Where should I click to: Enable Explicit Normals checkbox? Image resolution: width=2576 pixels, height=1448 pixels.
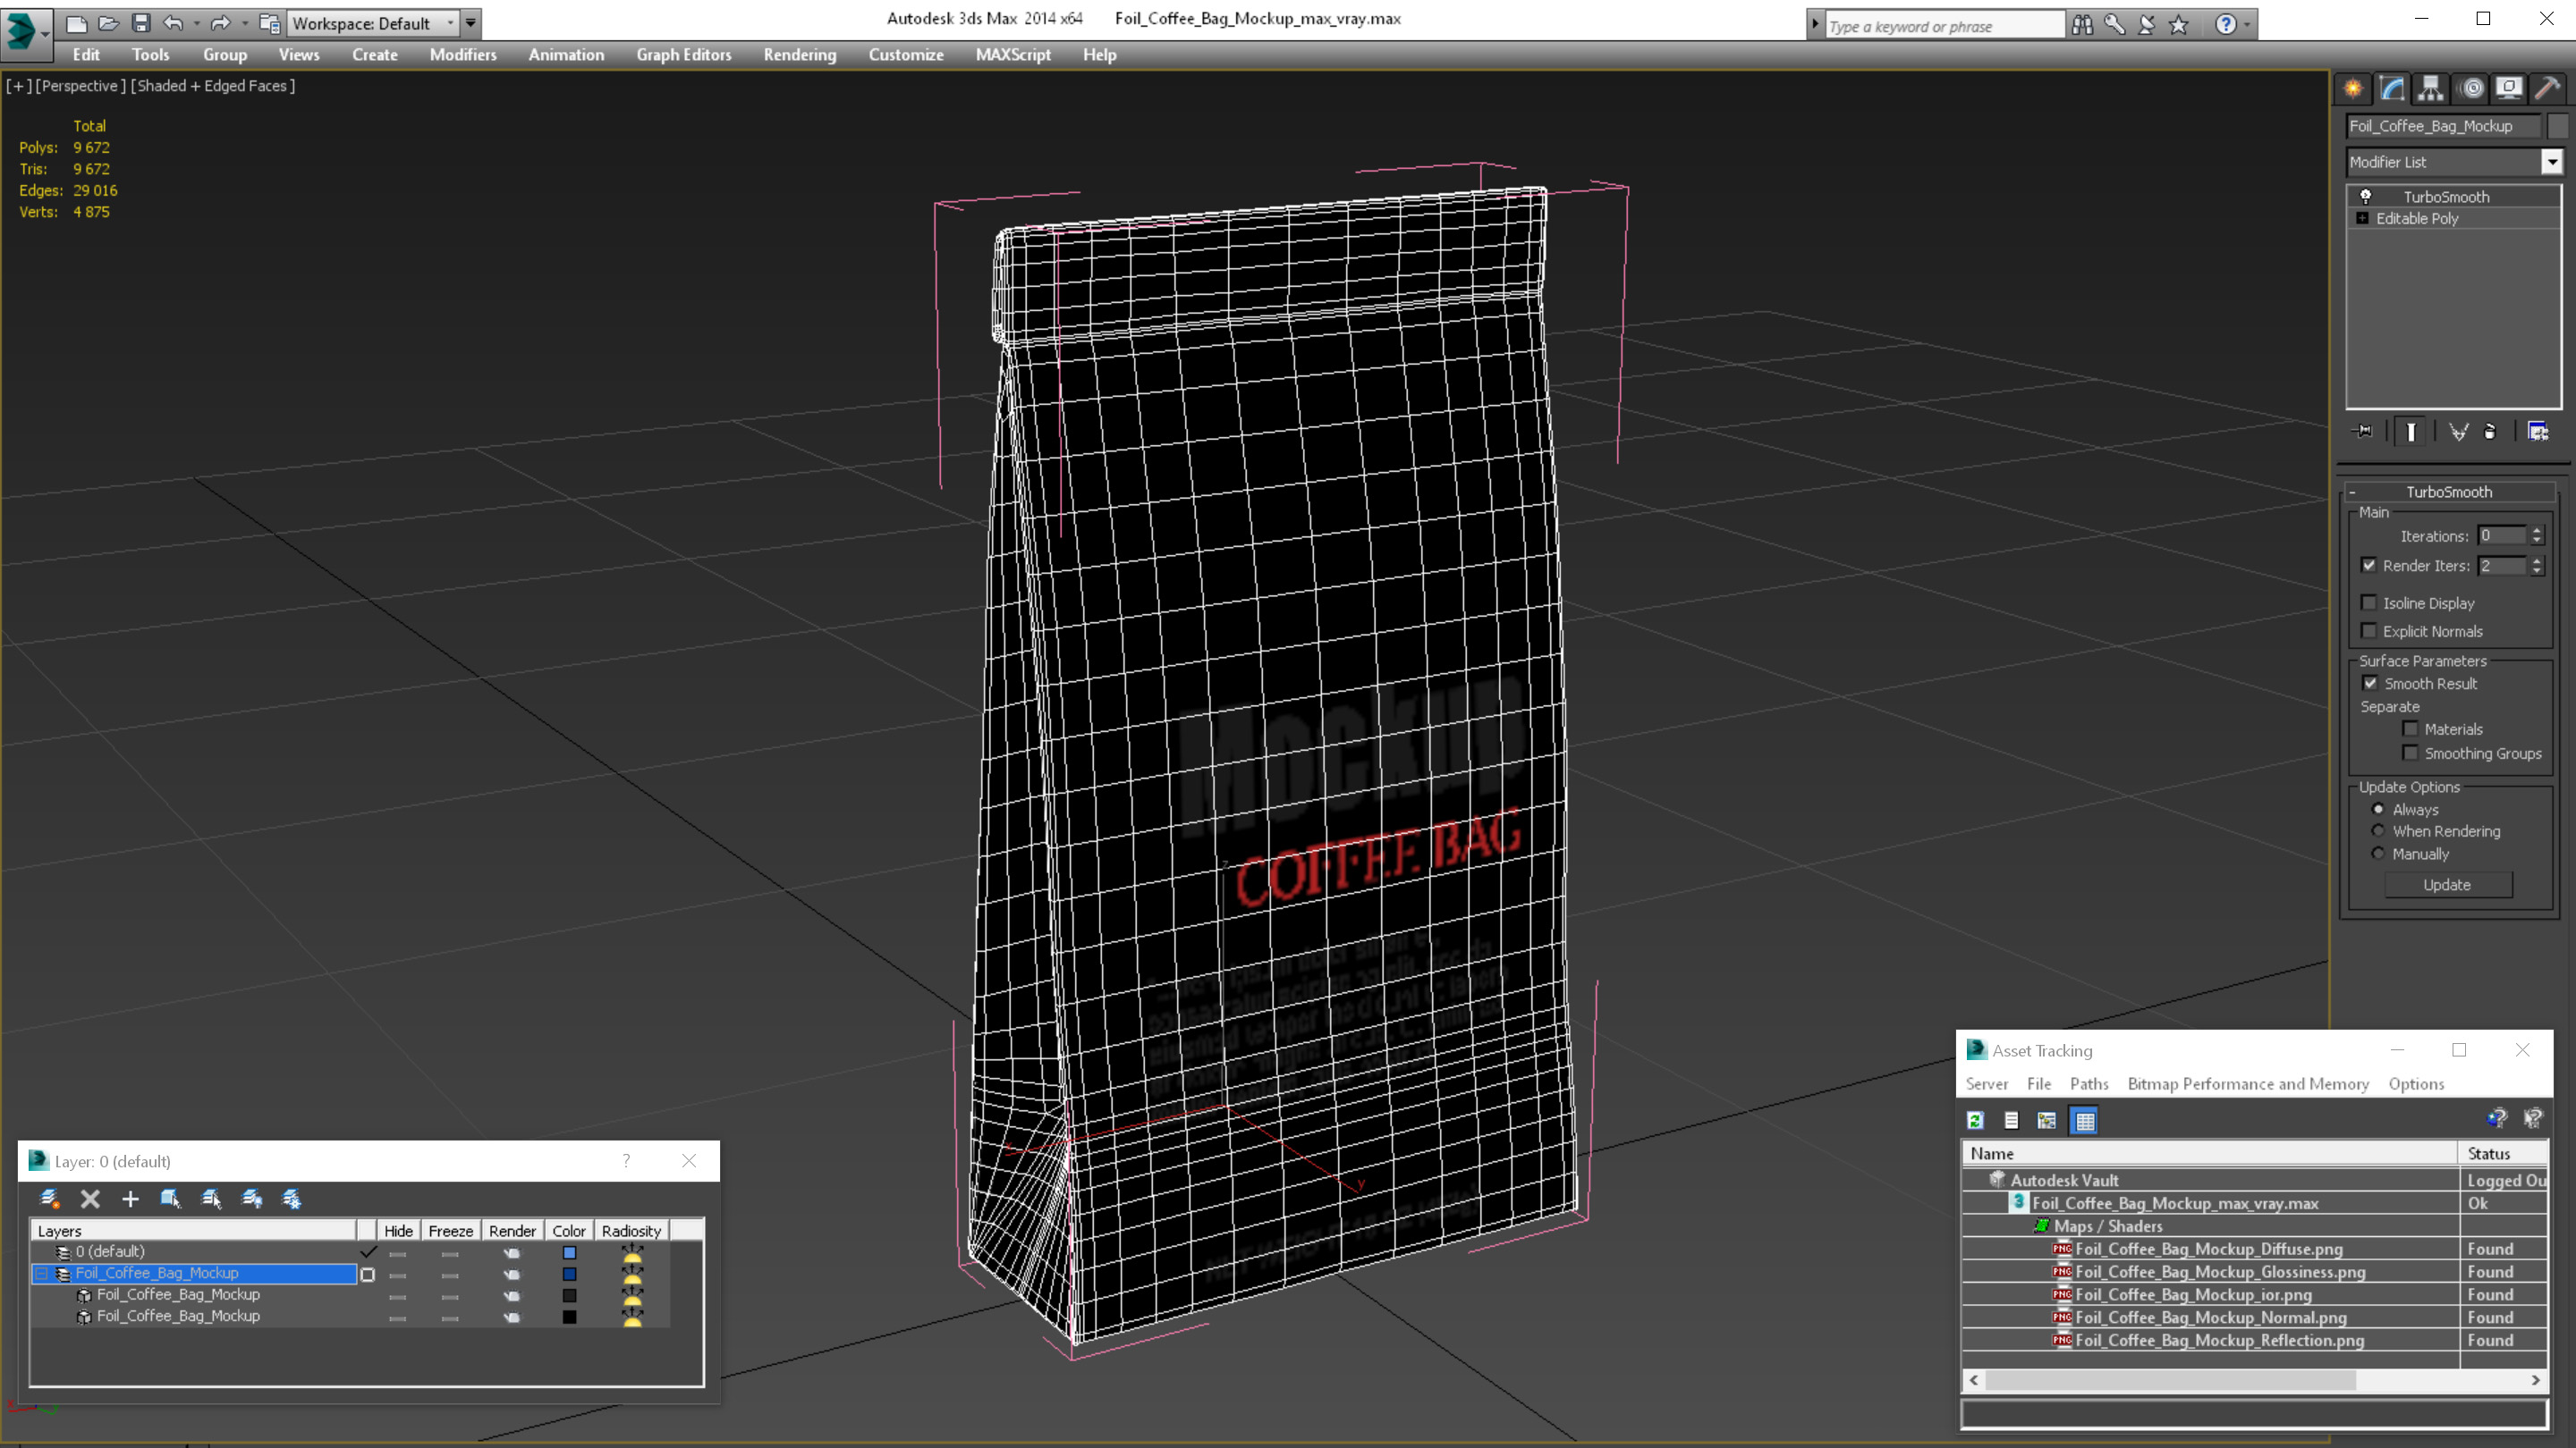pyautogui.click(x=2369, y=629)
